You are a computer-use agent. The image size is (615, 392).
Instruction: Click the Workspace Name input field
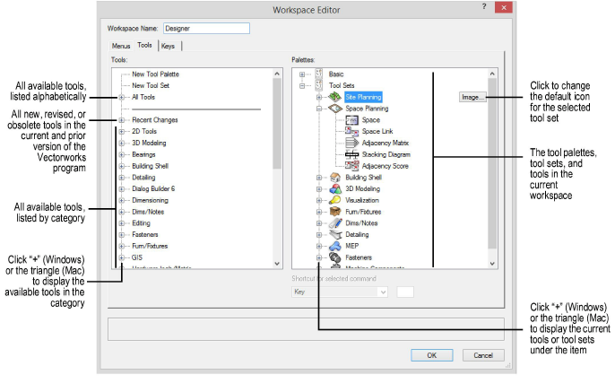207,28
